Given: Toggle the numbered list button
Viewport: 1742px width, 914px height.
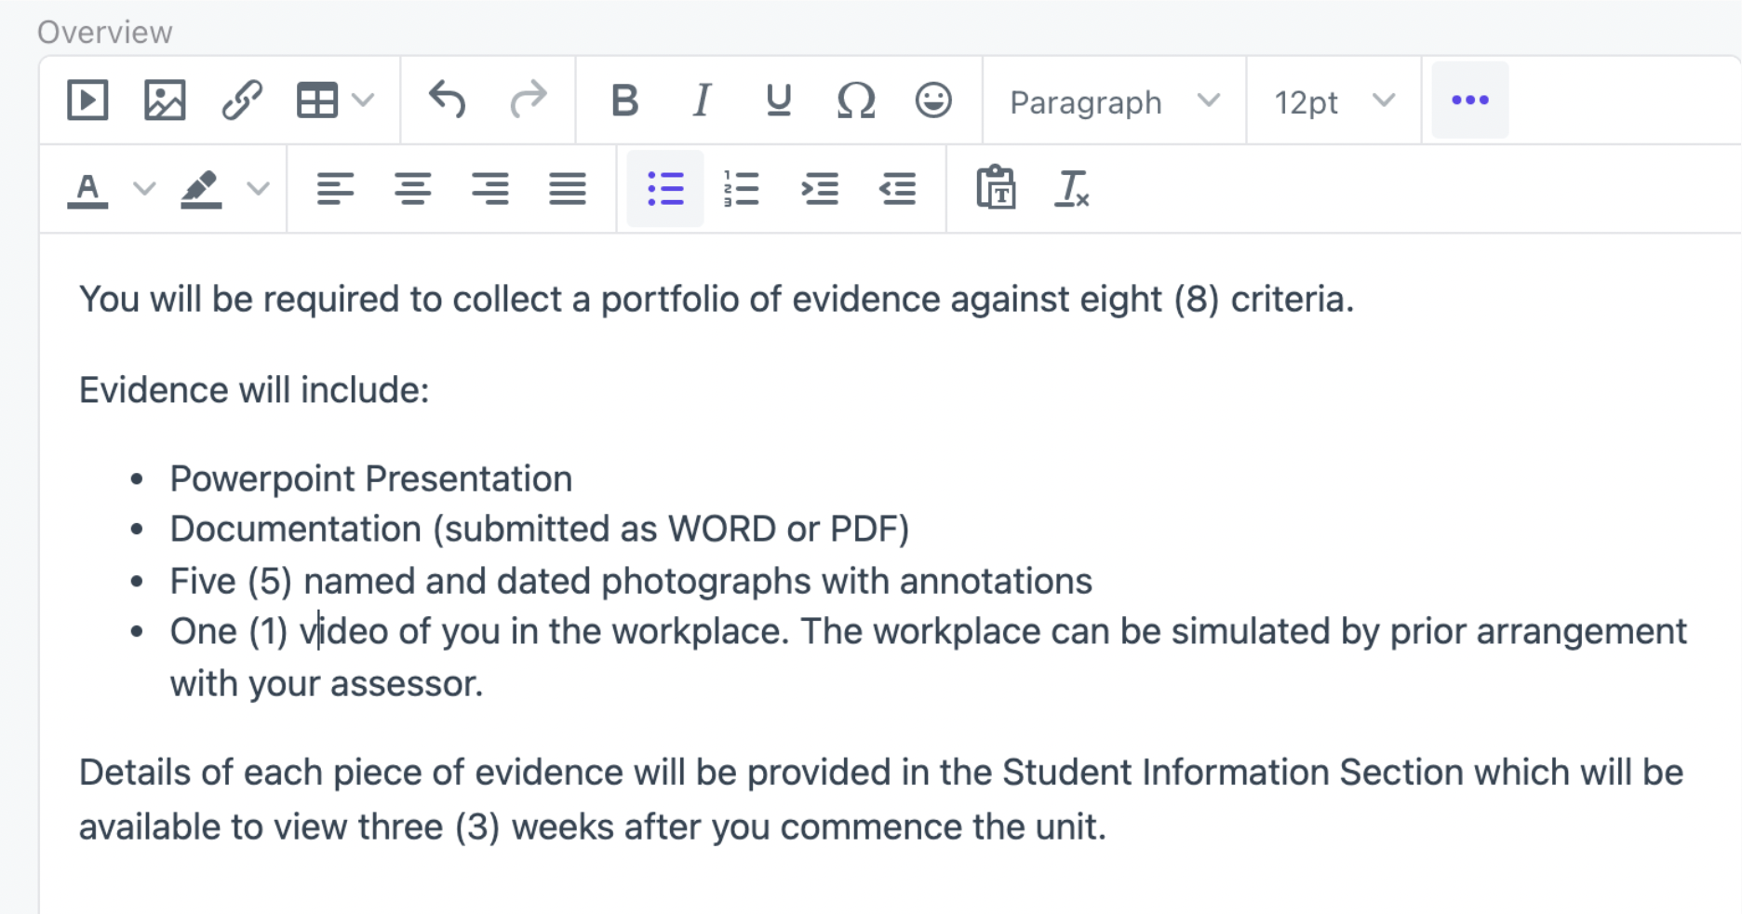Looking at the screenshot, I should [742, 189].
